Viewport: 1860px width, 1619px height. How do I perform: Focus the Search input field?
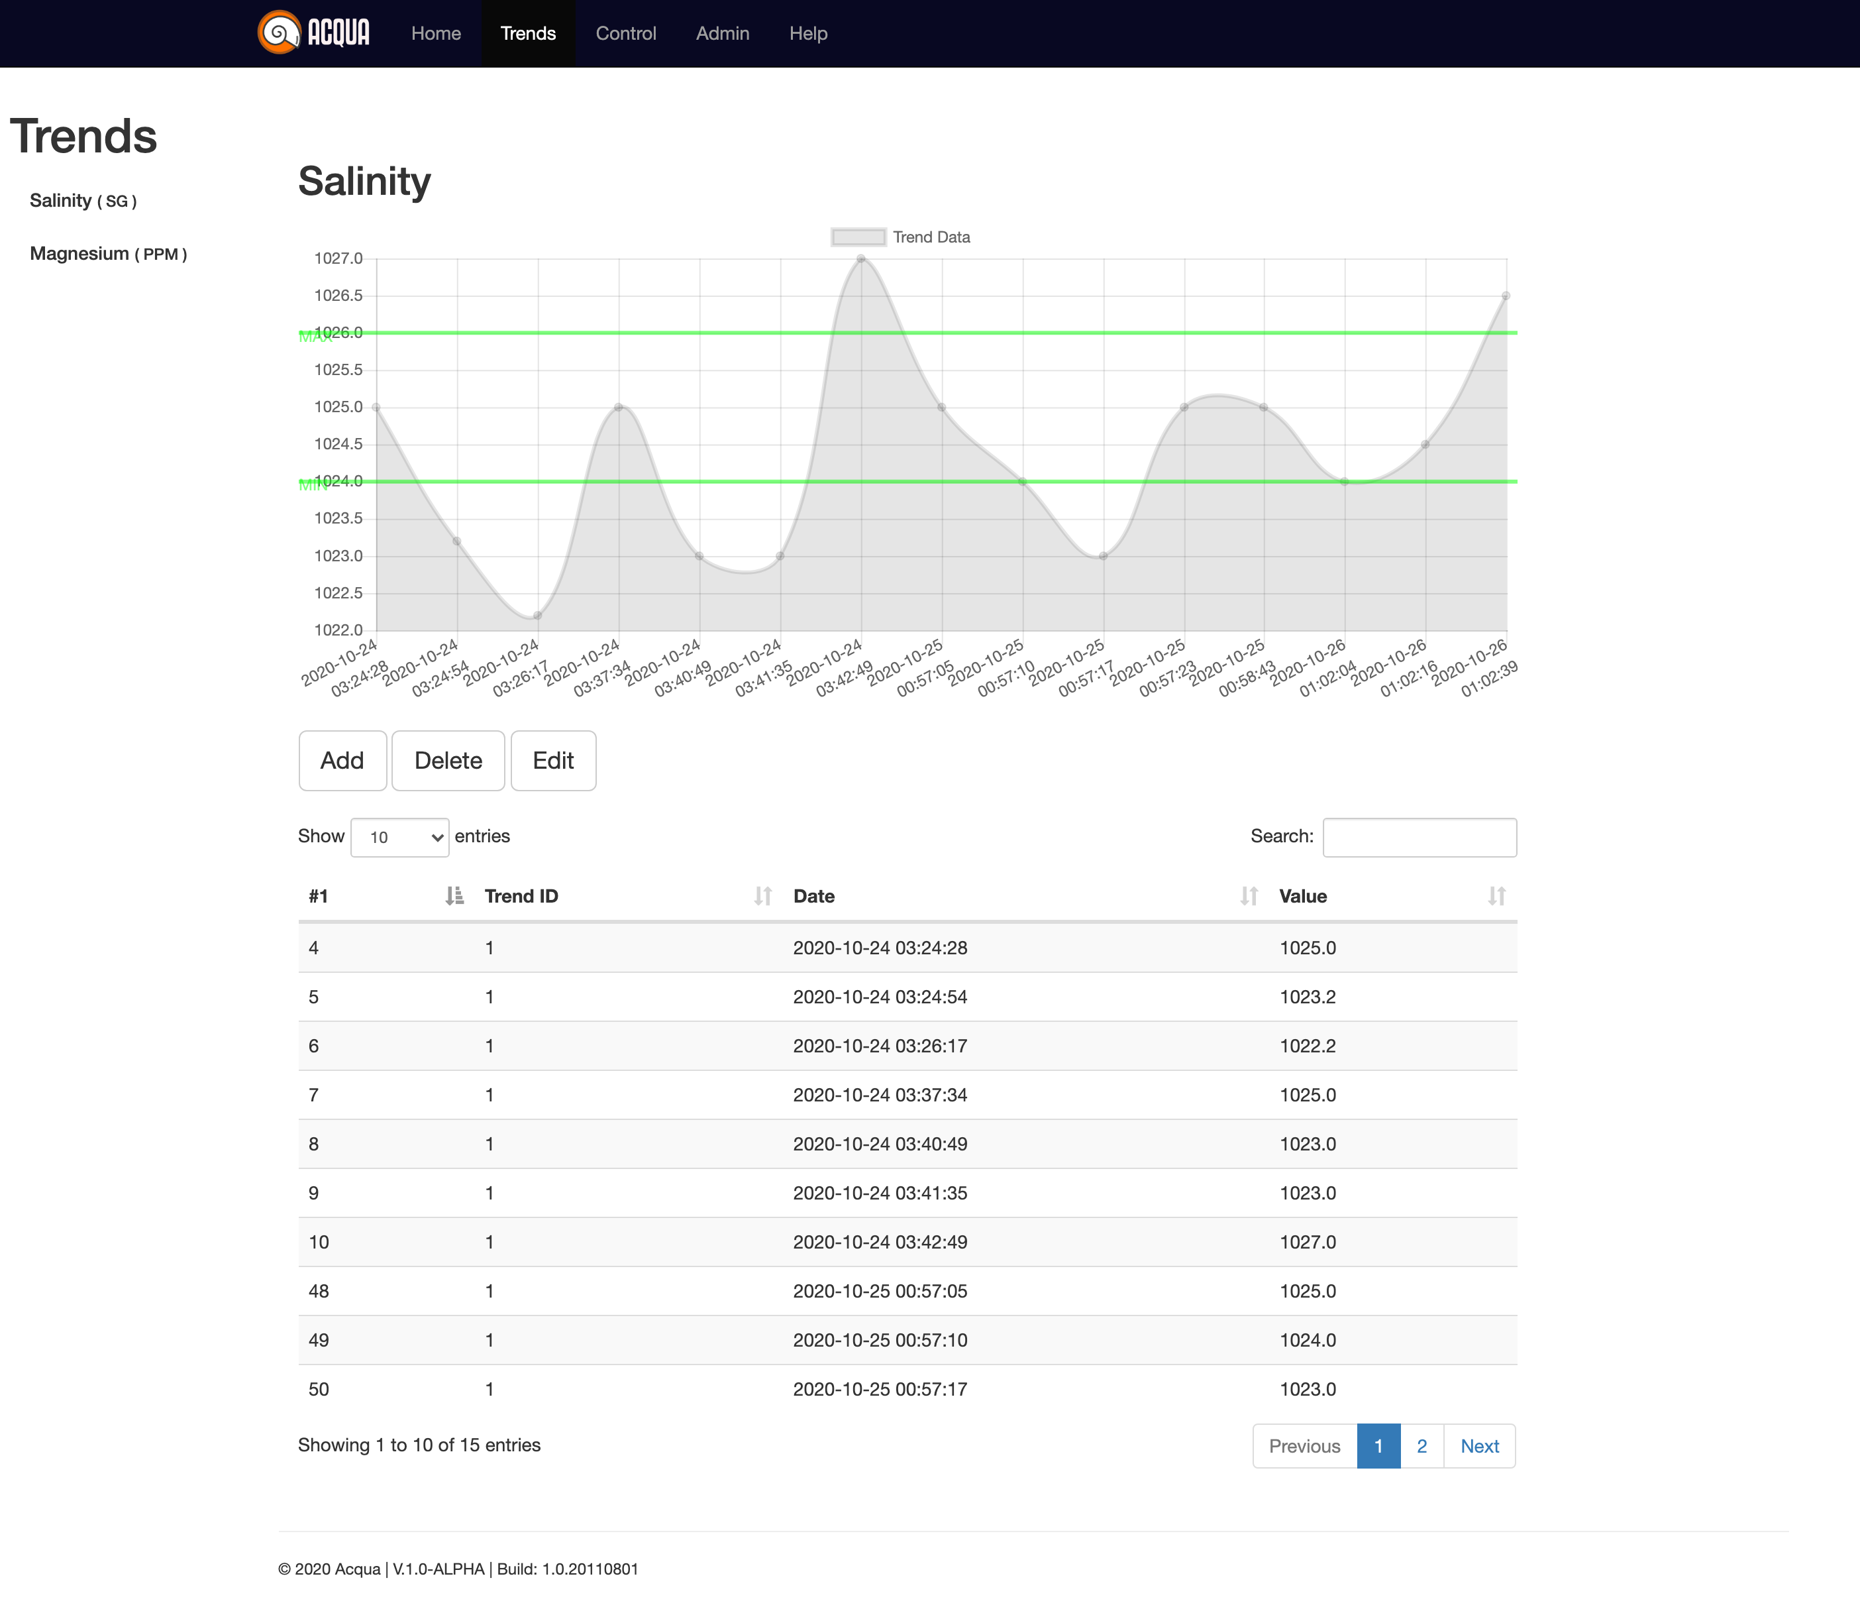[1420, 838]
